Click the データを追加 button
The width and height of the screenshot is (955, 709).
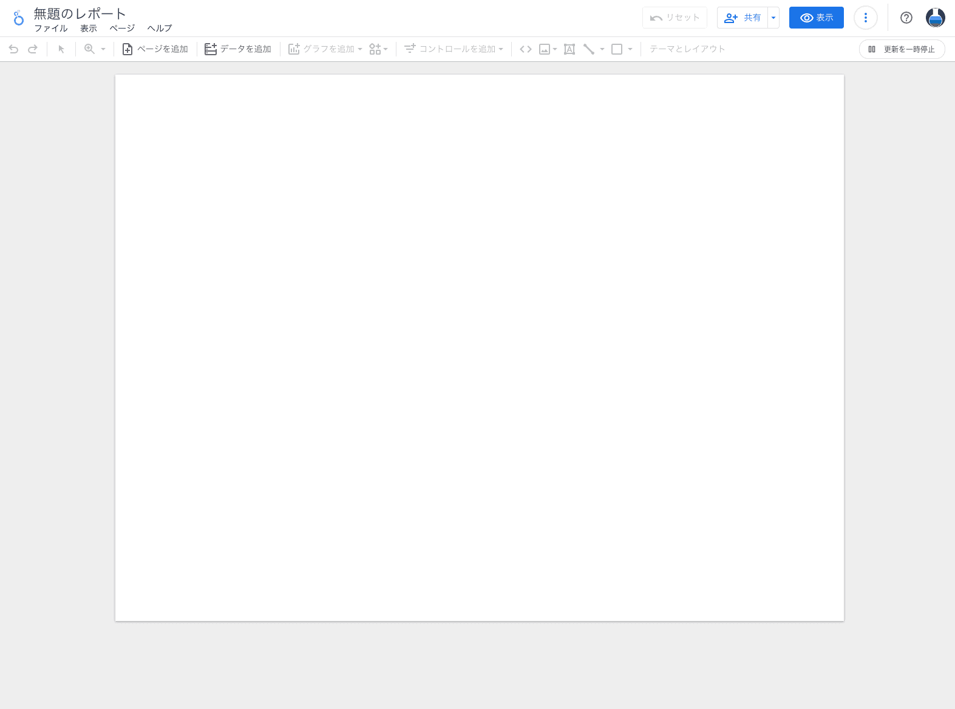click(238, 49)
